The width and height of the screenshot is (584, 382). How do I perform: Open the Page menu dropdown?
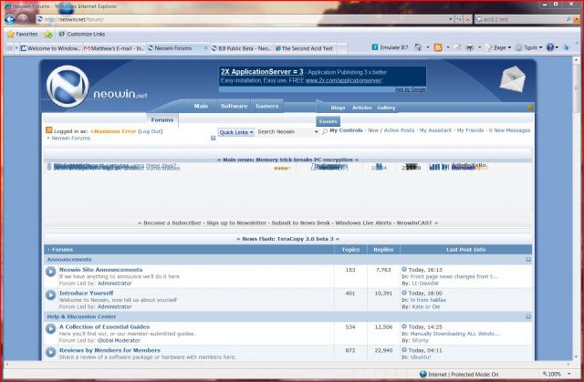pyautogui.click(x=498, y=47)
